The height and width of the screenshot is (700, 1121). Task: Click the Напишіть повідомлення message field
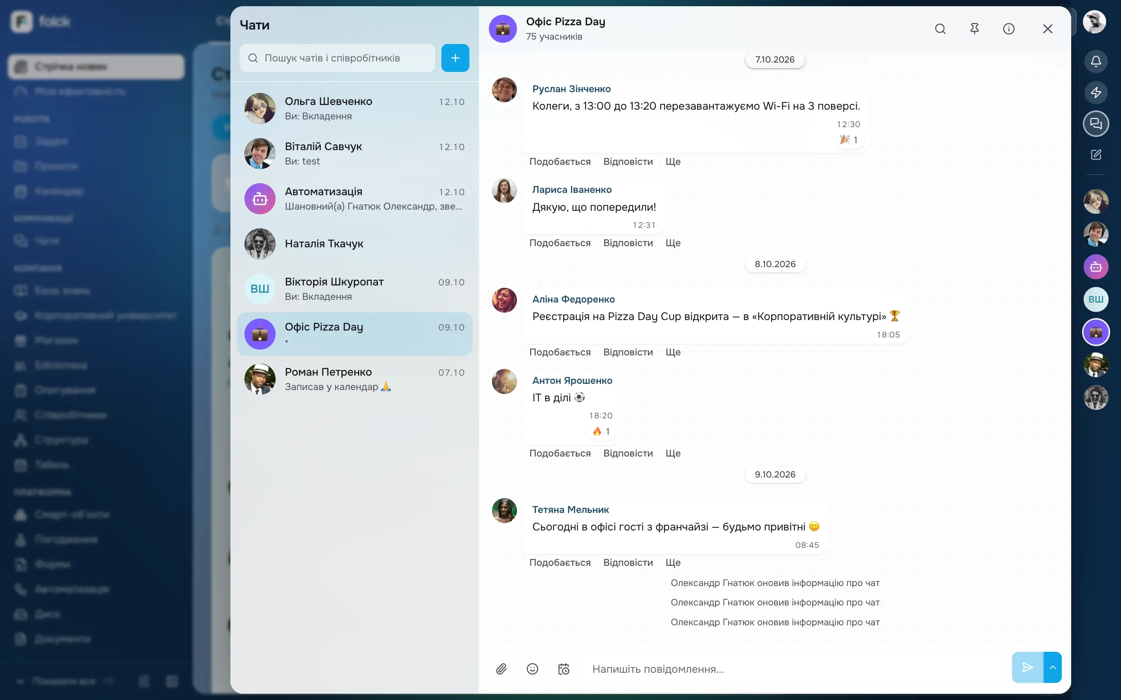(x=797, y=668)
